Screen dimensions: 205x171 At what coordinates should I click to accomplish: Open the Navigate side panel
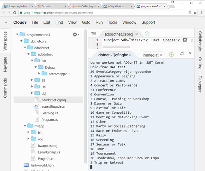5,64
